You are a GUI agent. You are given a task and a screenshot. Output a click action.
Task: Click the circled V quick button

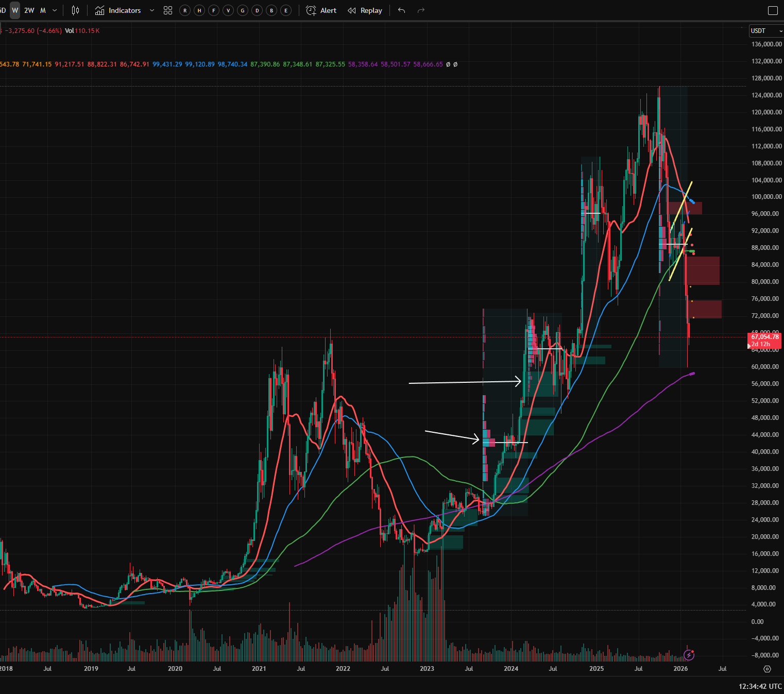pyautogui.click(x=228, y=10)
